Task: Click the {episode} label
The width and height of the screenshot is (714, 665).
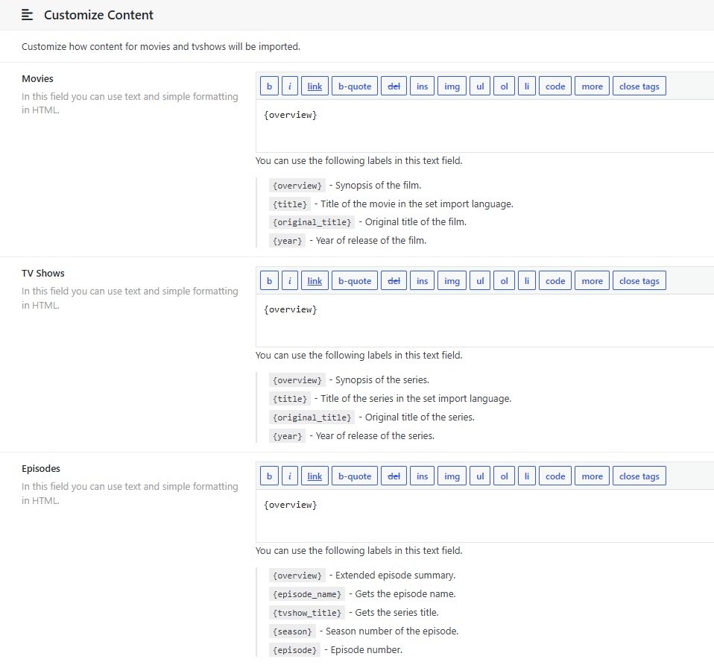Action: pos(294,650)
